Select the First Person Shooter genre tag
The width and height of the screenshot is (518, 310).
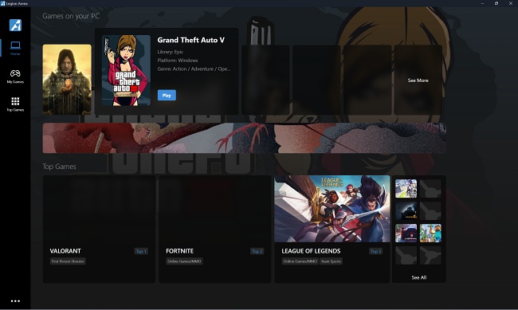point(68,261)
